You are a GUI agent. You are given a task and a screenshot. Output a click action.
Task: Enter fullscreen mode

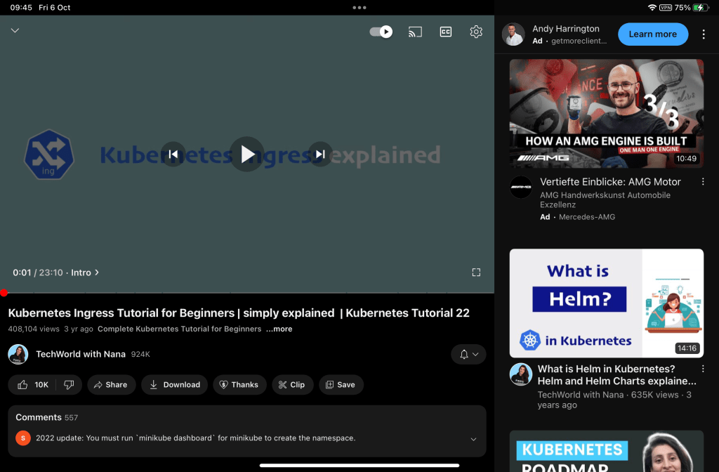click(x=476, y=273)
